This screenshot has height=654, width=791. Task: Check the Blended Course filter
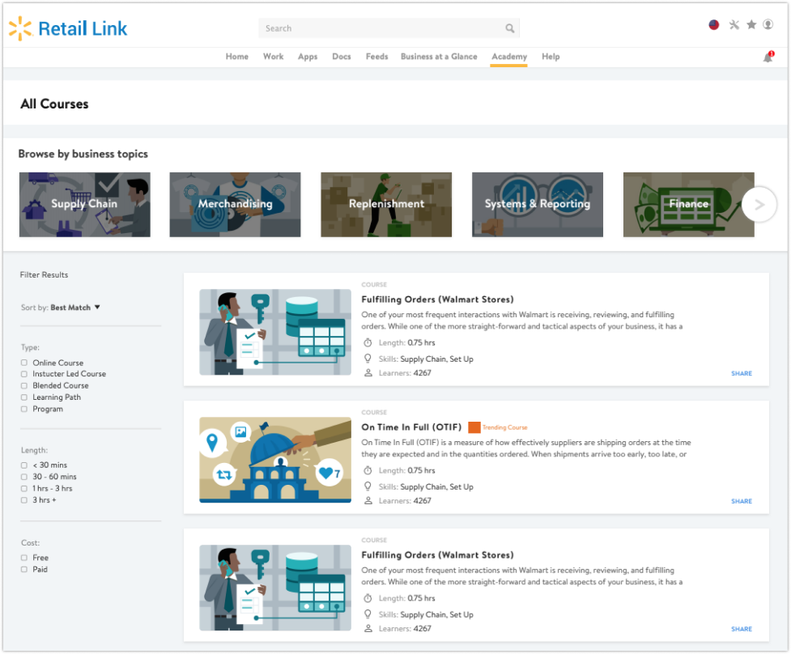point(23,386)
